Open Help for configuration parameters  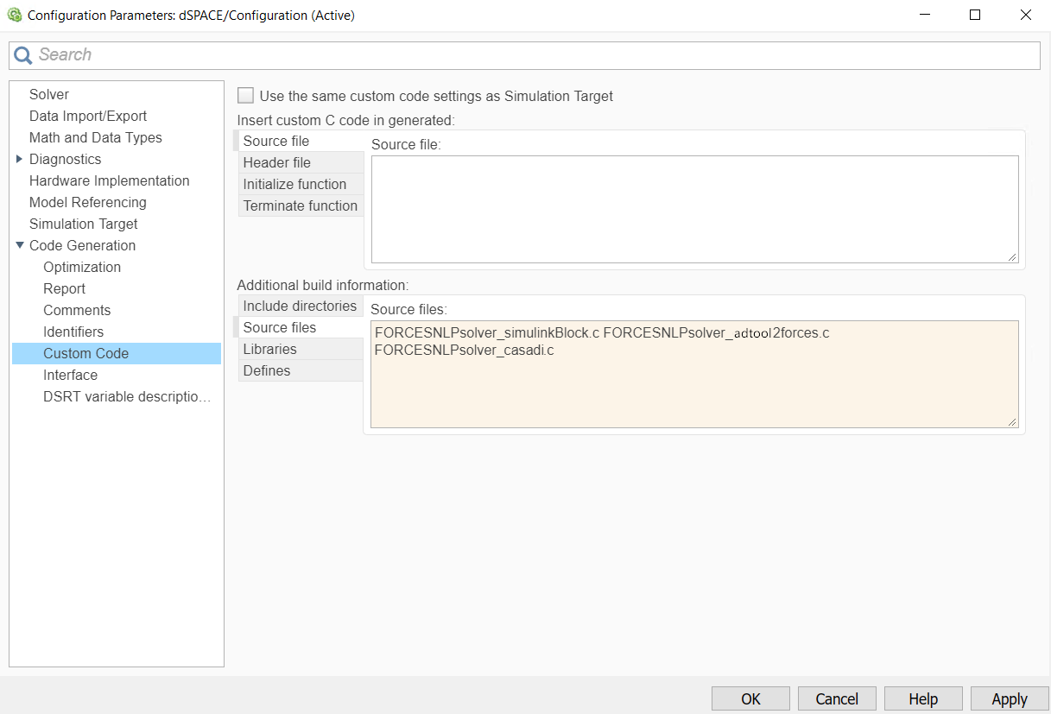tap(923, 698)
